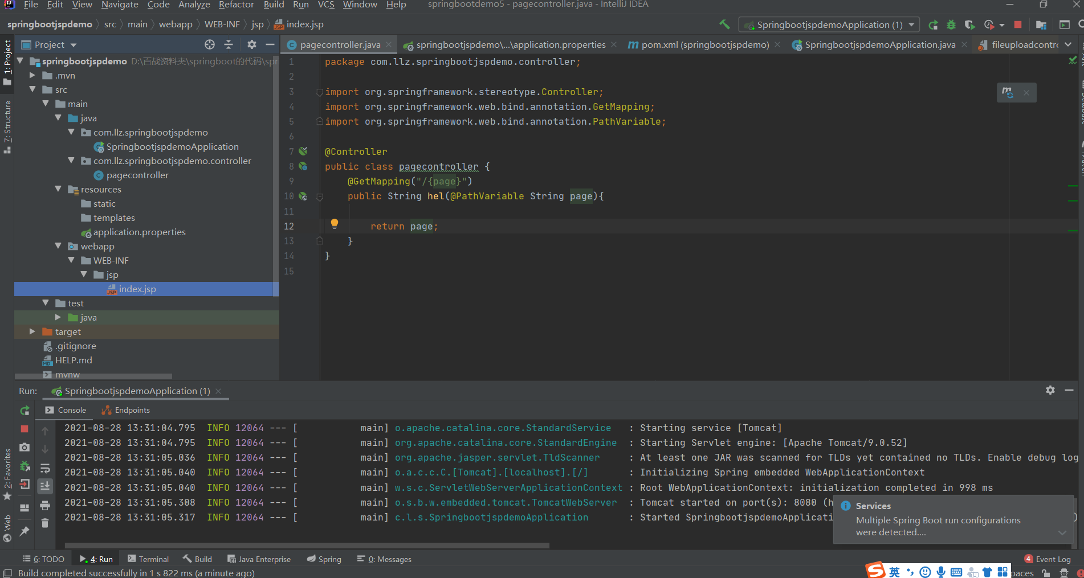Image resolution: width=1084 pixels, height=578 pixels.
Task: Click Spring bean gutter icon on line 7
Action: coord(303,151)
